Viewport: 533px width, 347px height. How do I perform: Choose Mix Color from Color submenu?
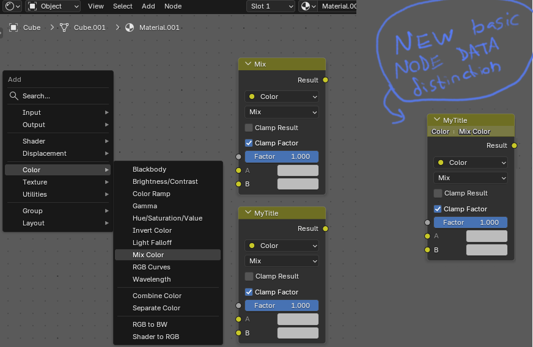click(x=168, y=255)
